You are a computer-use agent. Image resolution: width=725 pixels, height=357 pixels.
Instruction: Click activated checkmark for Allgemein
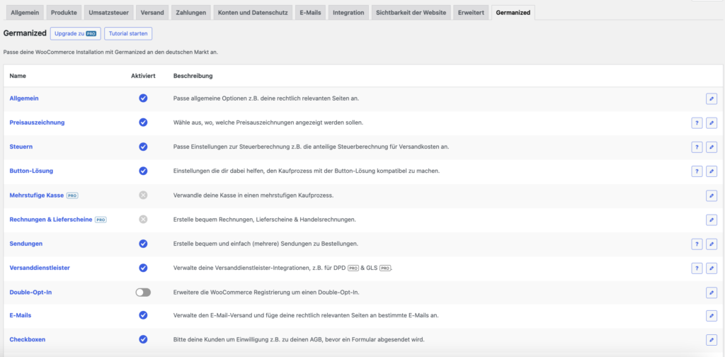pyautogui.click(x=143, y=98)
